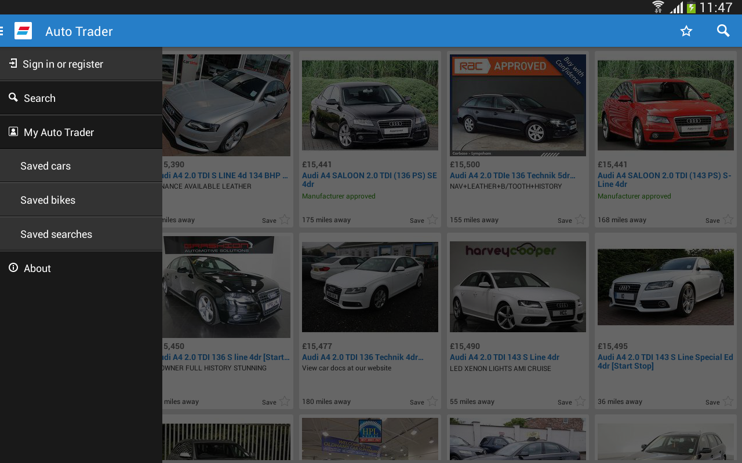Save the Audi A4 SALOON 2.0 TDI SE 4dr

(x=431, y=220)
